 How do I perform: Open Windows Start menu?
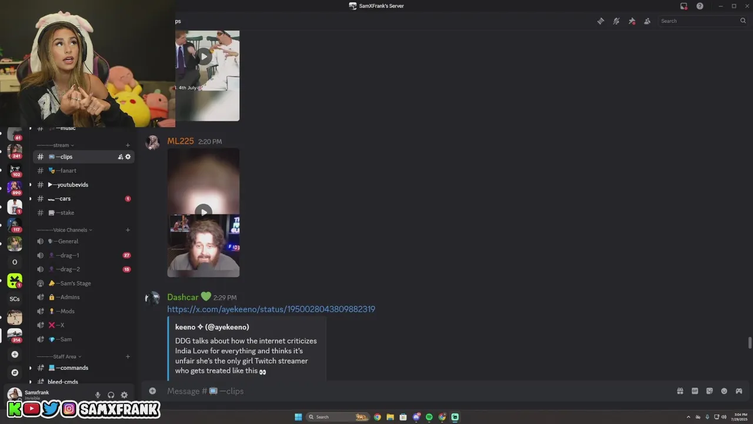pyautogui.click(x=298, y=417)
